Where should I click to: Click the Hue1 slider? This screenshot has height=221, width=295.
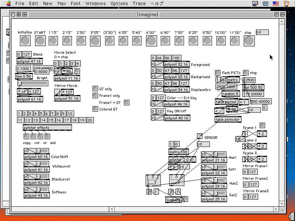(x=220, y=154)
